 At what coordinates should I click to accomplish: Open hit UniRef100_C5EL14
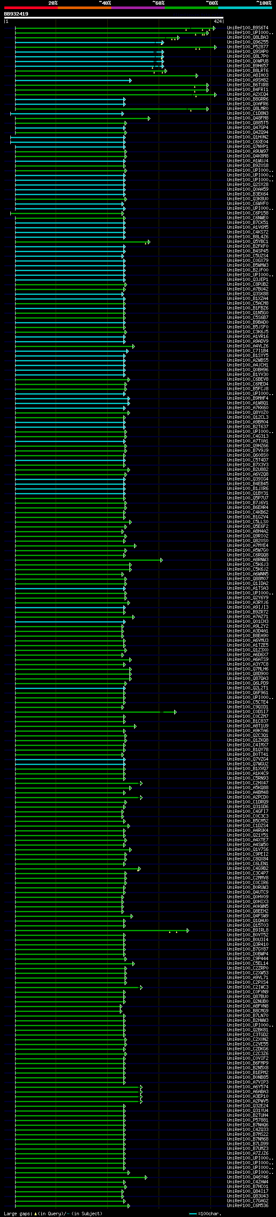[248, 963]
